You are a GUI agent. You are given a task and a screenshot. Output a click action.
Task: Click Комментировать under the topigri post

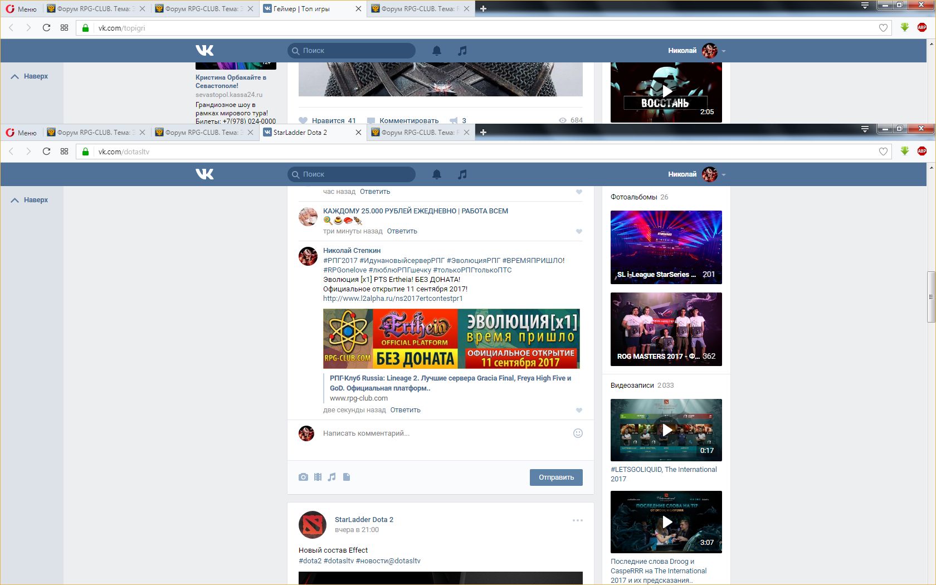pos(403,120)
